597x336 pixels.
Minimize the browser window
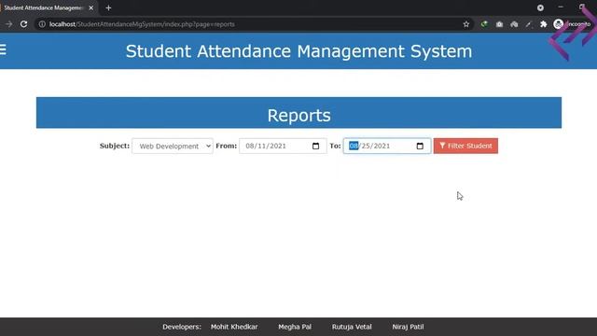pos(561,7)
